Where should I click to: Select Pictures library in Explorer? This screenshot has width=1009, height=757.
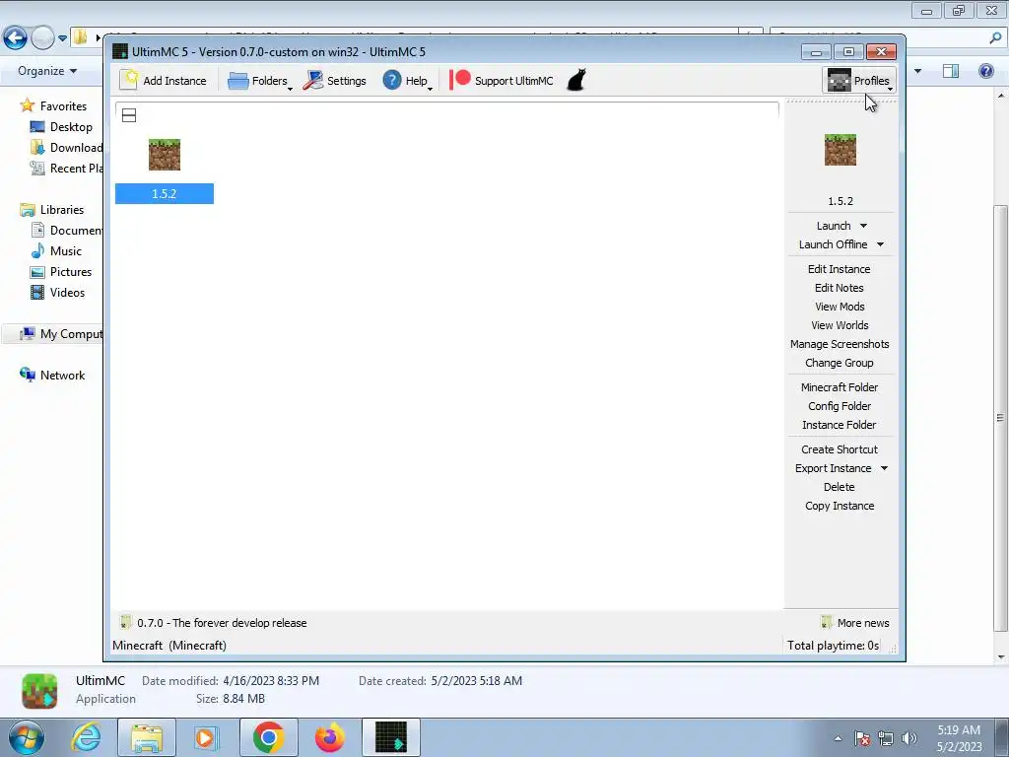click(61, 272)
